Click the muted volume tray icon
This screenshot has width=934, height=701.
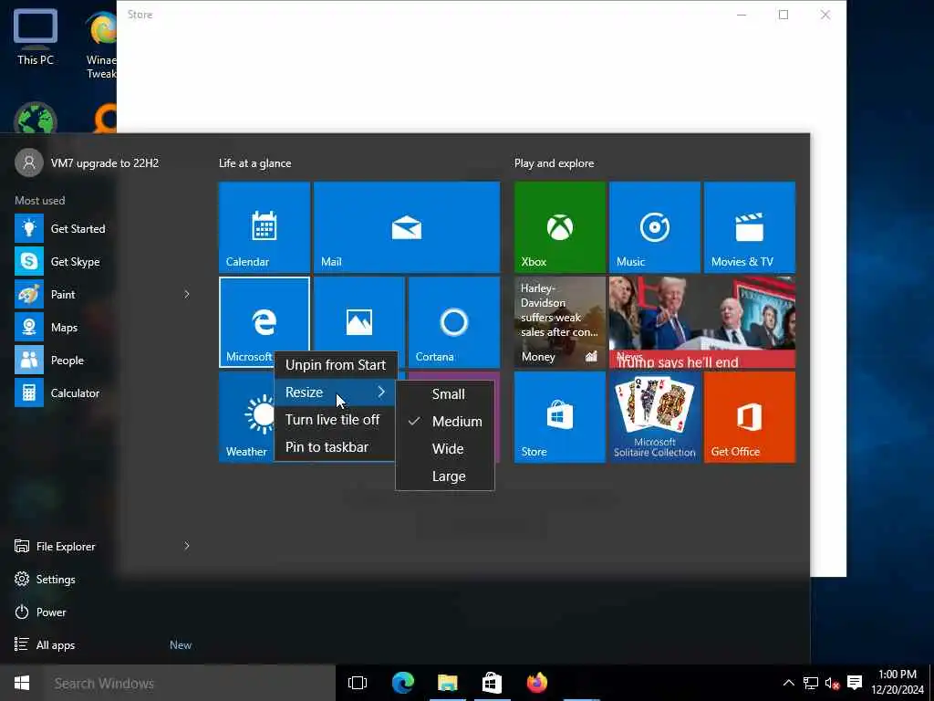[x=832, y=683]
